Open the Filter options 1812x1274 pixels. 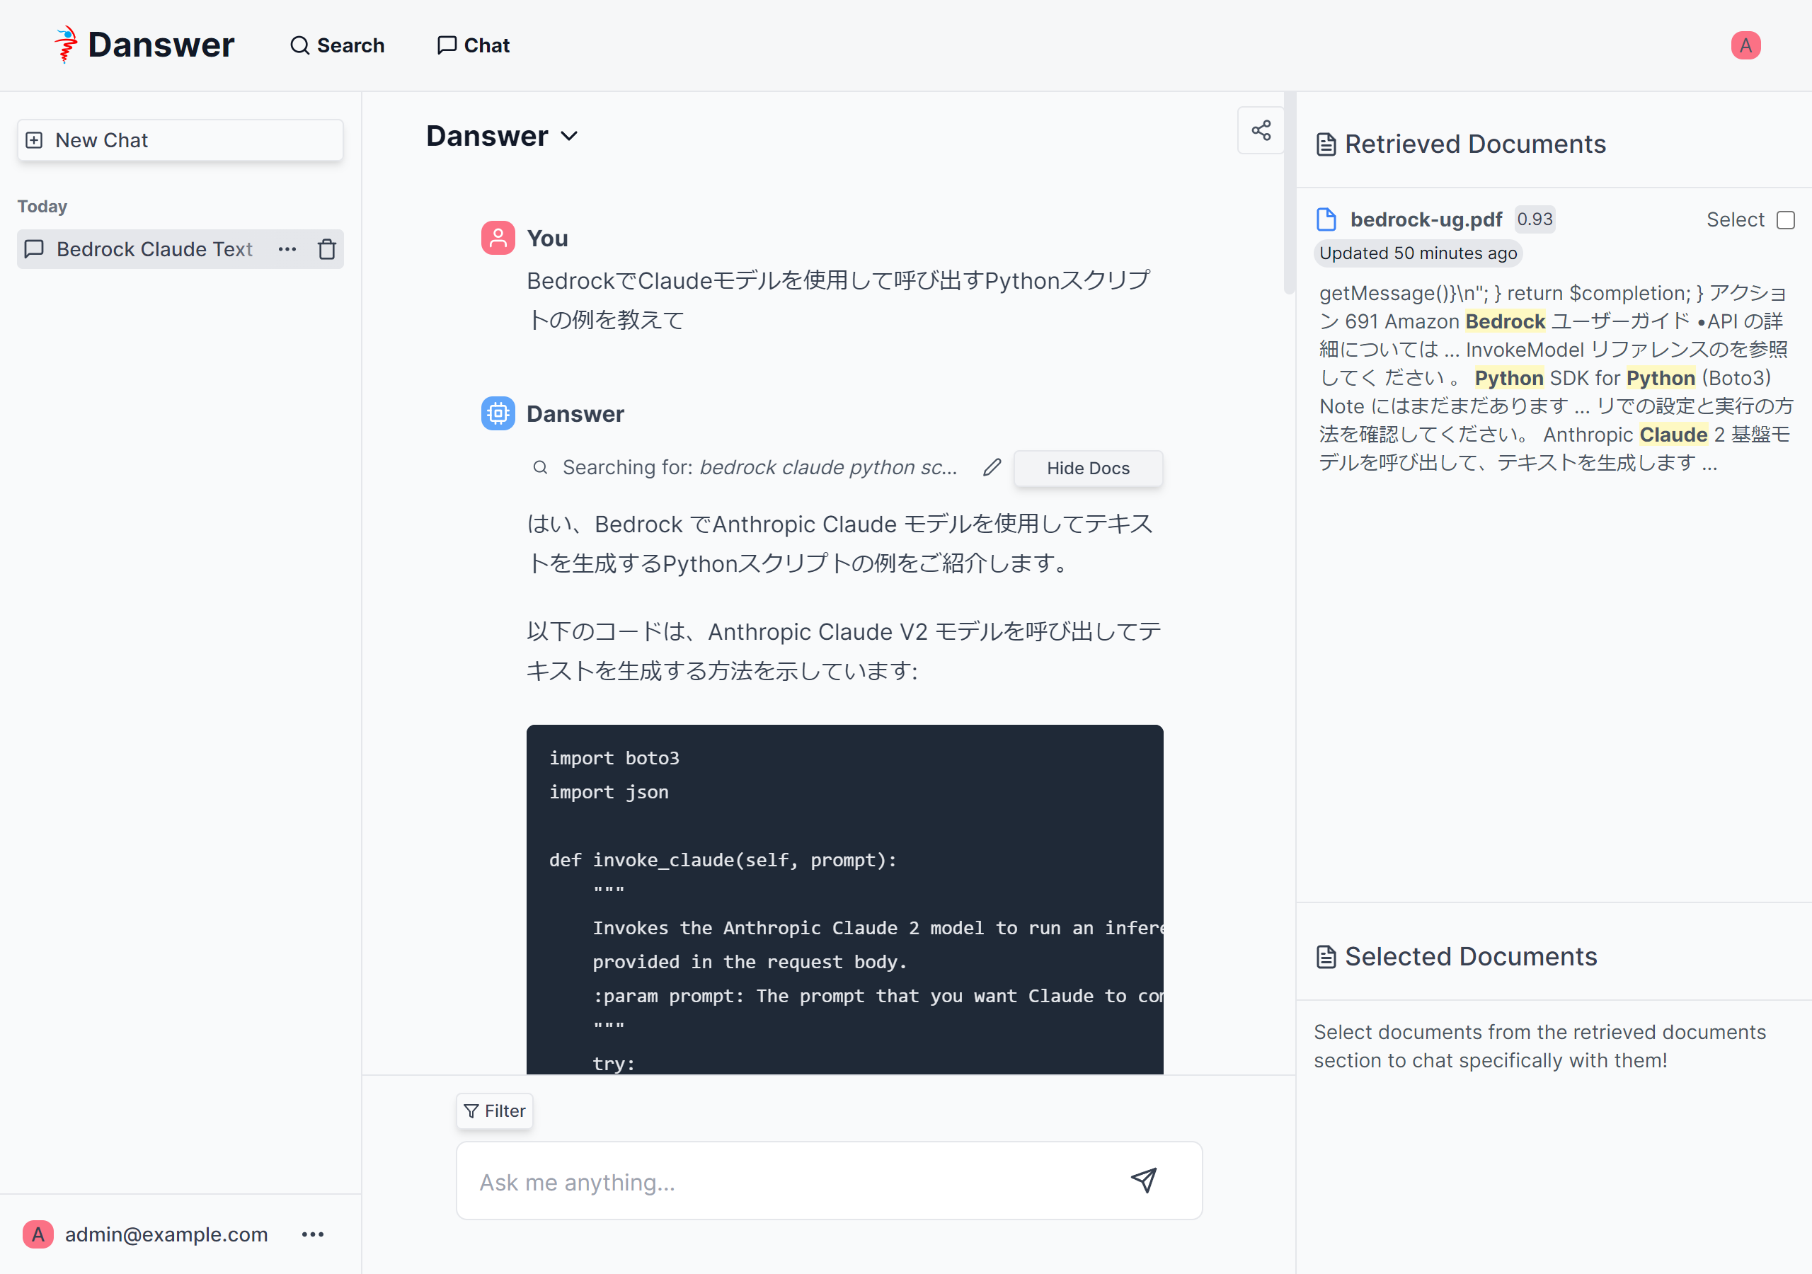(x=495, y=1111)
